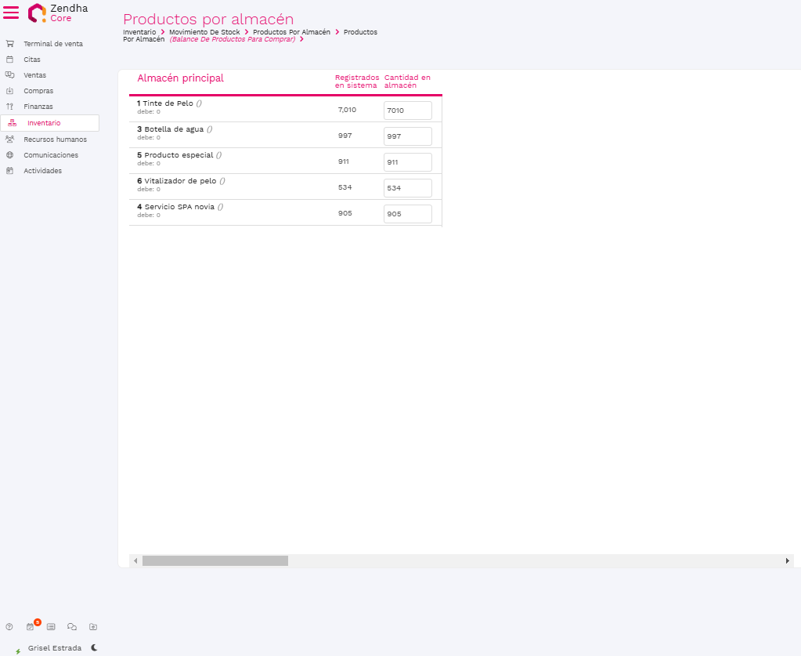This screenshot has width=801, height=656.
Task: Go to Finanzas in sidebar
Action: [x=38, y=106]
